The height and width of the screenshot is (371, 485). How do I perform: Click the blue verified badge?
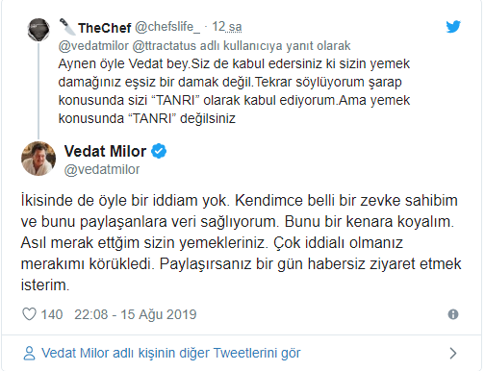(x=159, y=151)
